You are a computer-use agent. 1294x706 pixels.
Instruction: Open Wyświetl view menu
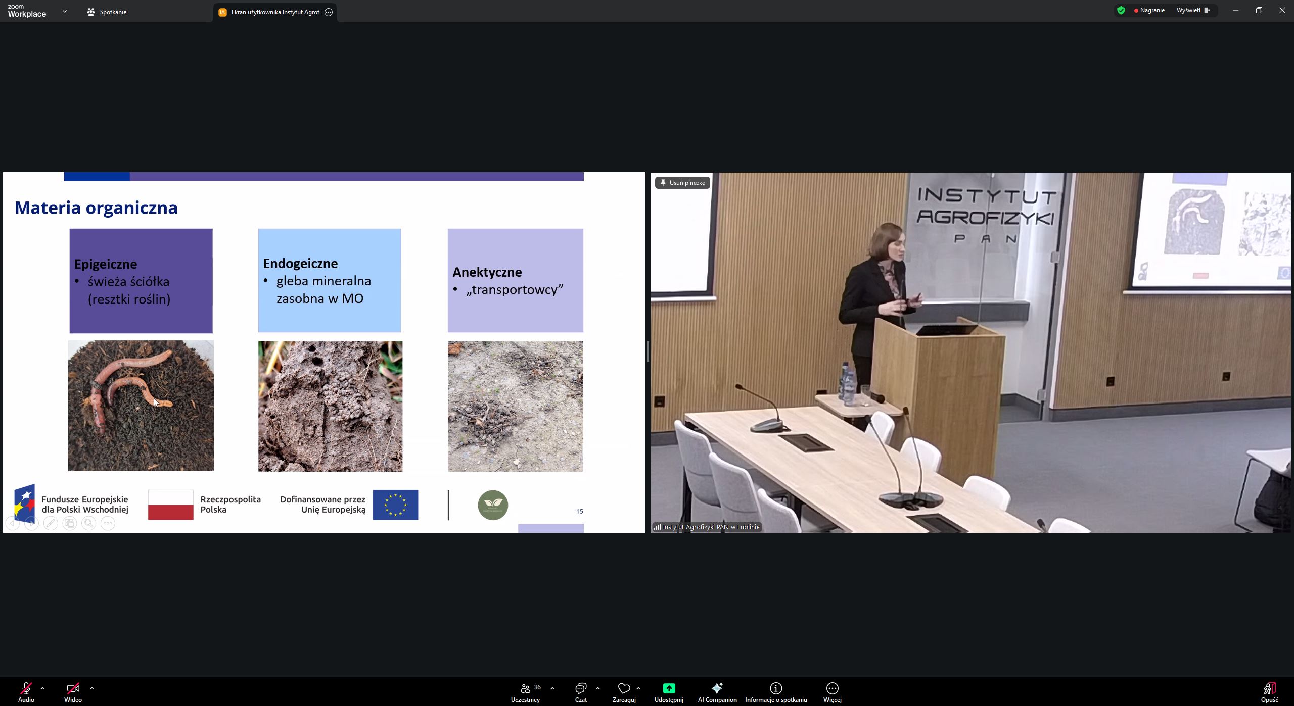[x=1192, y=10]
